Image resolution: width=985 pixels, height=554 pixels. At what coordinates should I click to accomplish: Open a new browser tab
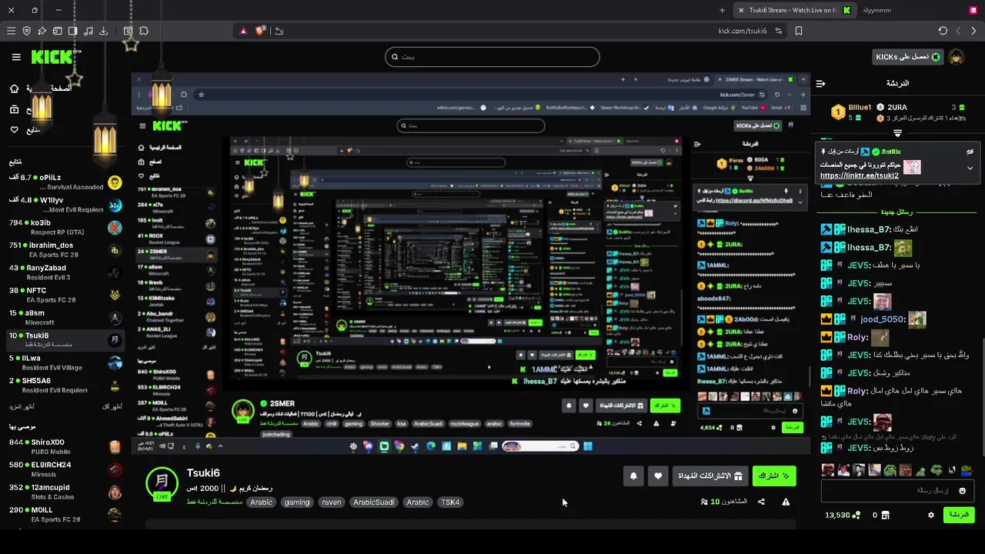click(722, 10)
